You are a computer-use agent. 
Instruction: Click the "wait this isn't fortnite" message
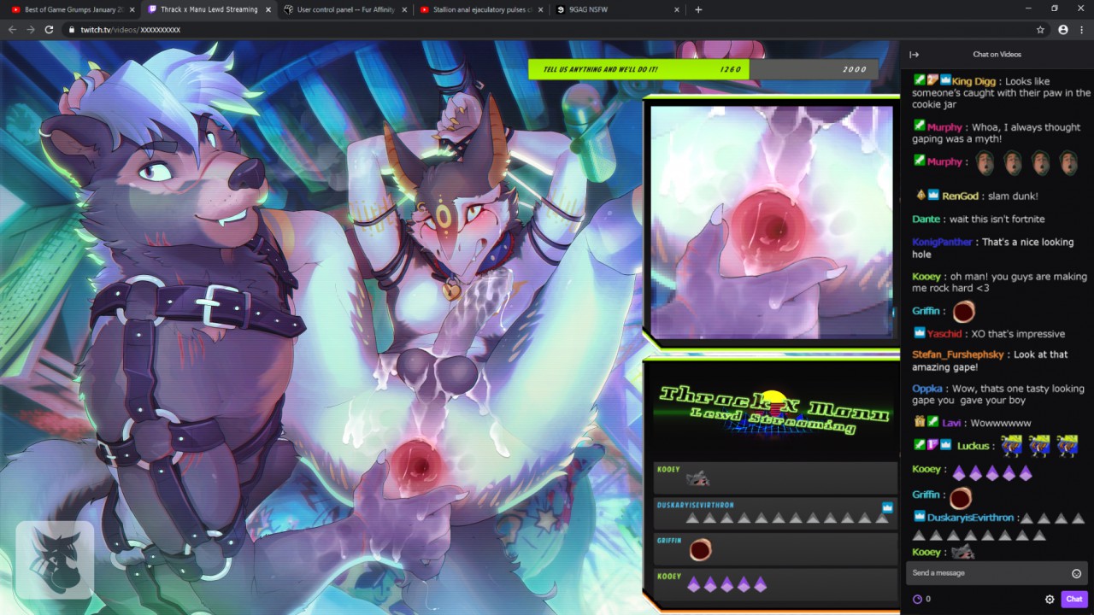click(x=997, y=220)
